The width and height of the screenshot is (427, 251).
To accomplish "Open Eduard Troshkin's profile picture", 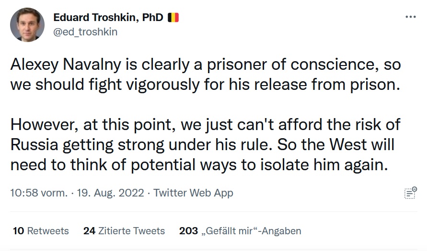I will pos(27,25).
